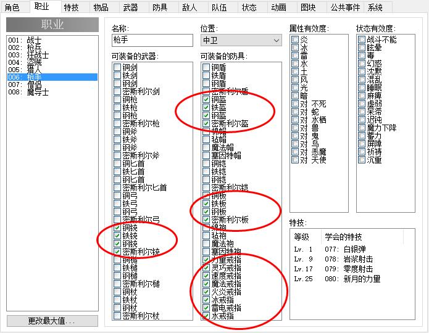Screen dimensions: 429x333
Task: Toggle the 魔力下降 state efficiency box
Action: 362,128
